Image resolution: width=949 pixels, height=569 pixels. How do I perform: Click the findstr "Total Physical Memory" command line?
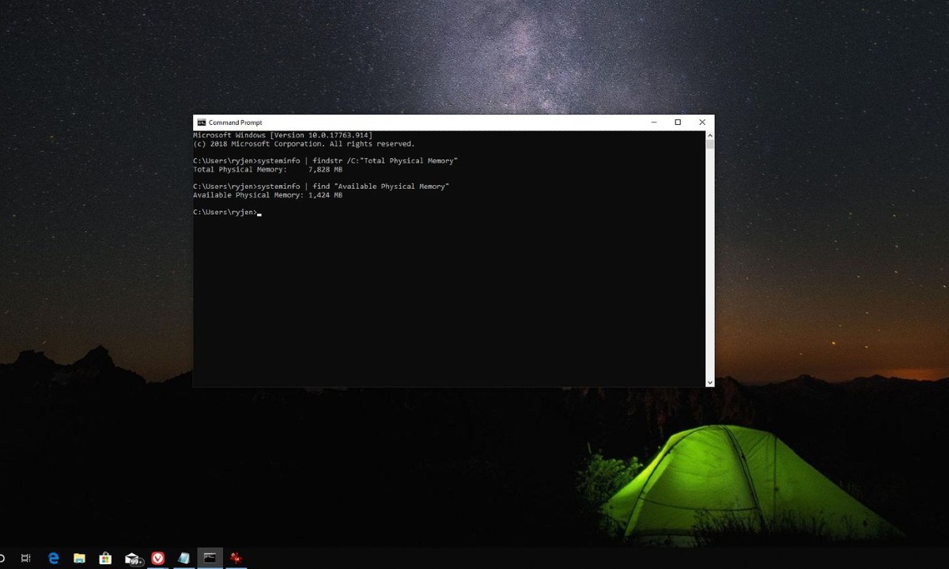(325, 160)
